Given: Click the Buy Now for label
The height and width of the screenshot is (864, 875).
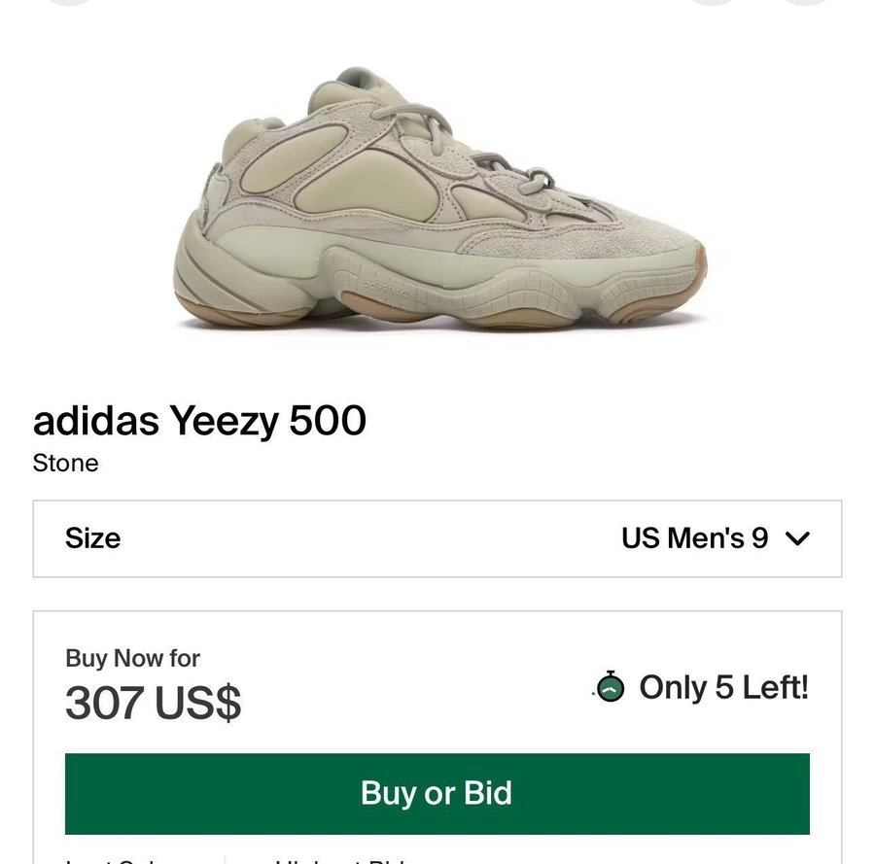Looking at the screenshot, I should click(x=132, y=658).
